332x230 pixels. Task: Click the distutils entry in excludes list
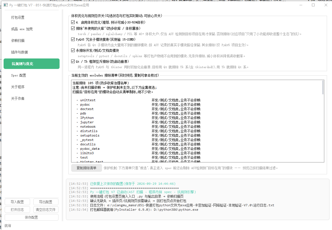click(138, 131)
